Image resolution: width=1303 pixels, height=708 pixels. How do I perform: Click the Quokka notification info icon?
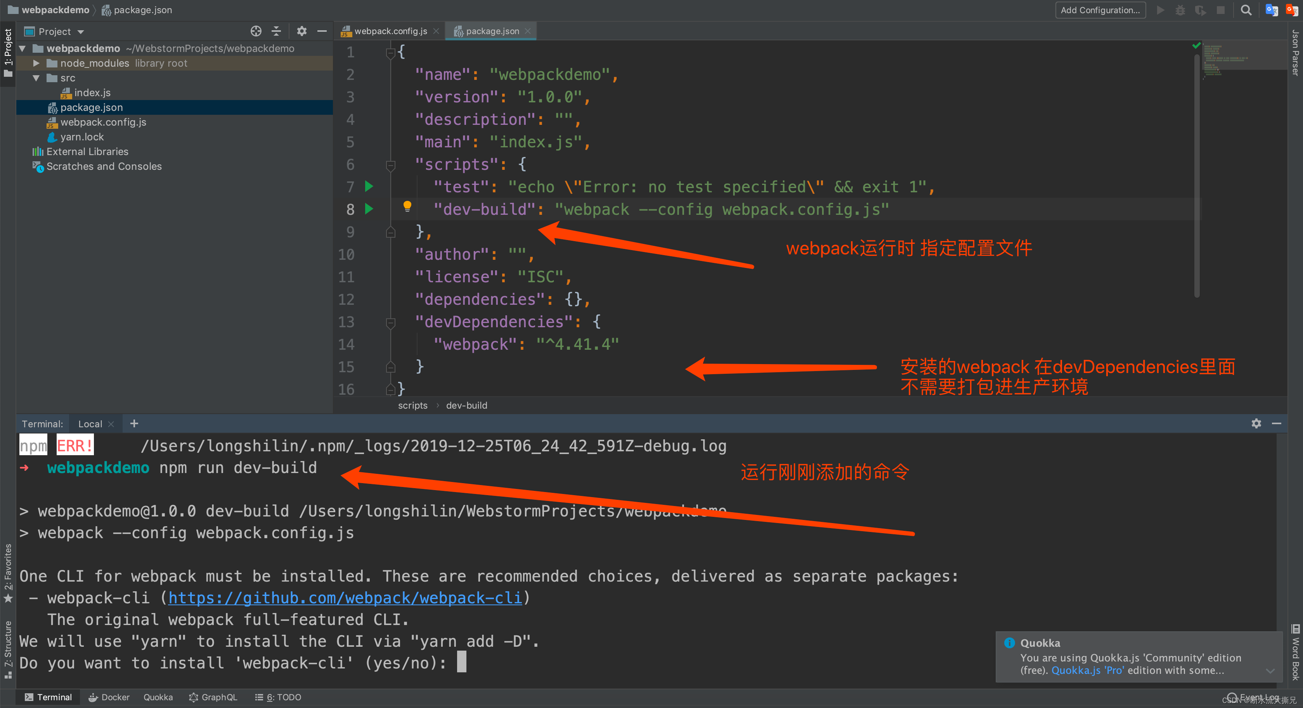1009,643
